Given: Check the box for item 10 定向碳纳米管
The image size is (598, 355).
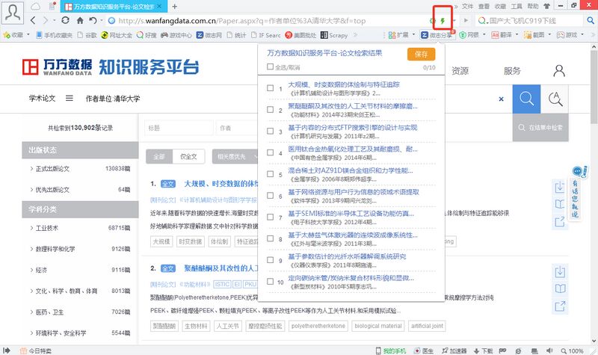Looking at the screenshot, I should coord(270,282).
